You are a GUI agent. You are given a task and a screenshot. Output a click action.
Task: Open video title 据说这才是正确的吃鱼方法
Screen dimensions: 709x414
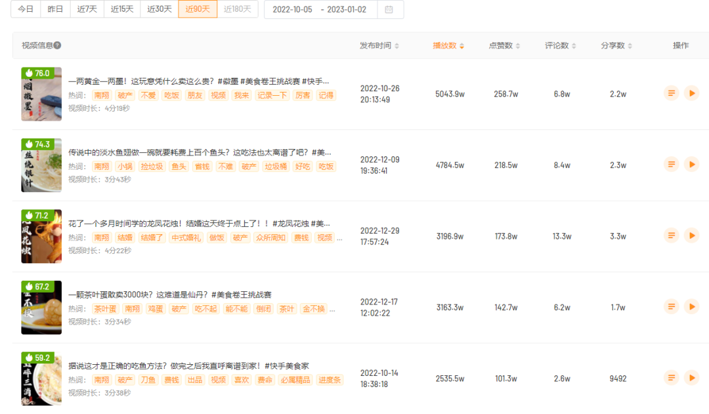coord(188,365)
